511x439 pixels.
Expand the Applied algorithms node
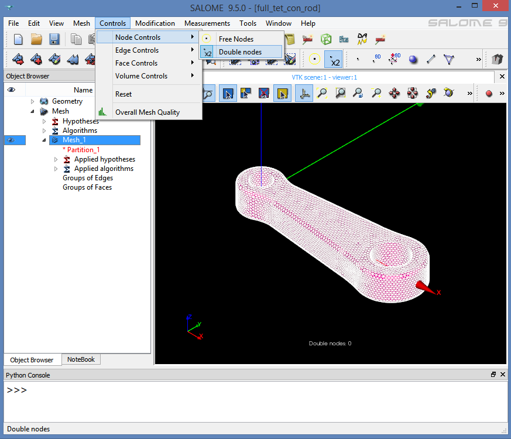pos(56,169)
